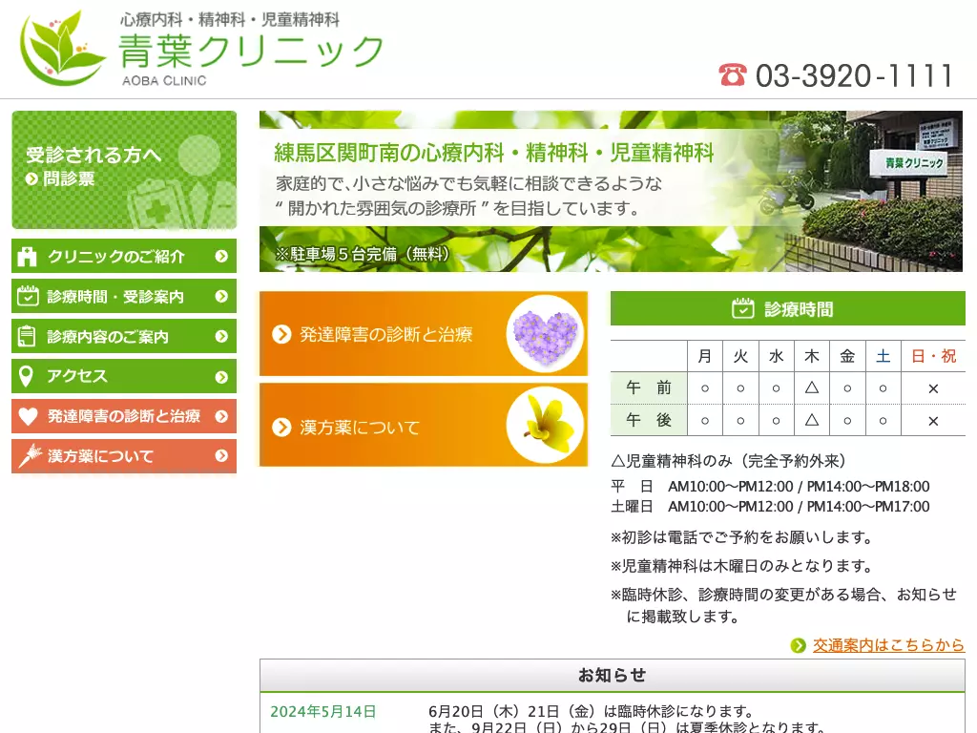Click the arrow icon next to 問診票

click(x=31, y=179)
